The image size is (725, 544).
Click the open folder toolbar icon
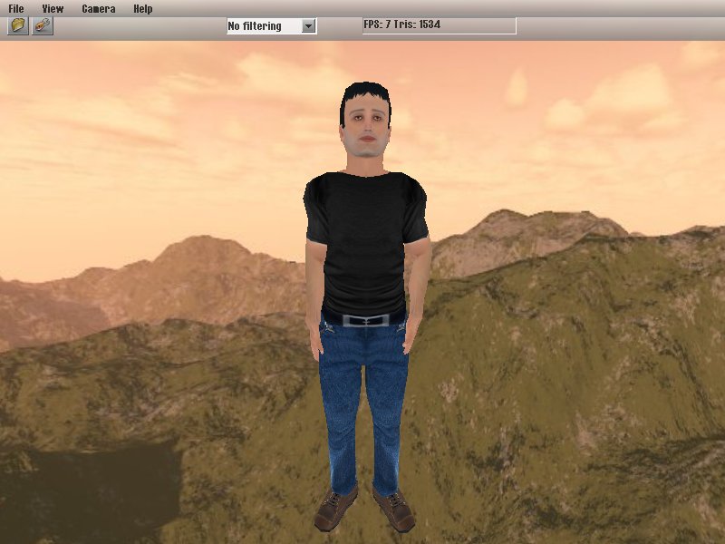click(18, 25)
